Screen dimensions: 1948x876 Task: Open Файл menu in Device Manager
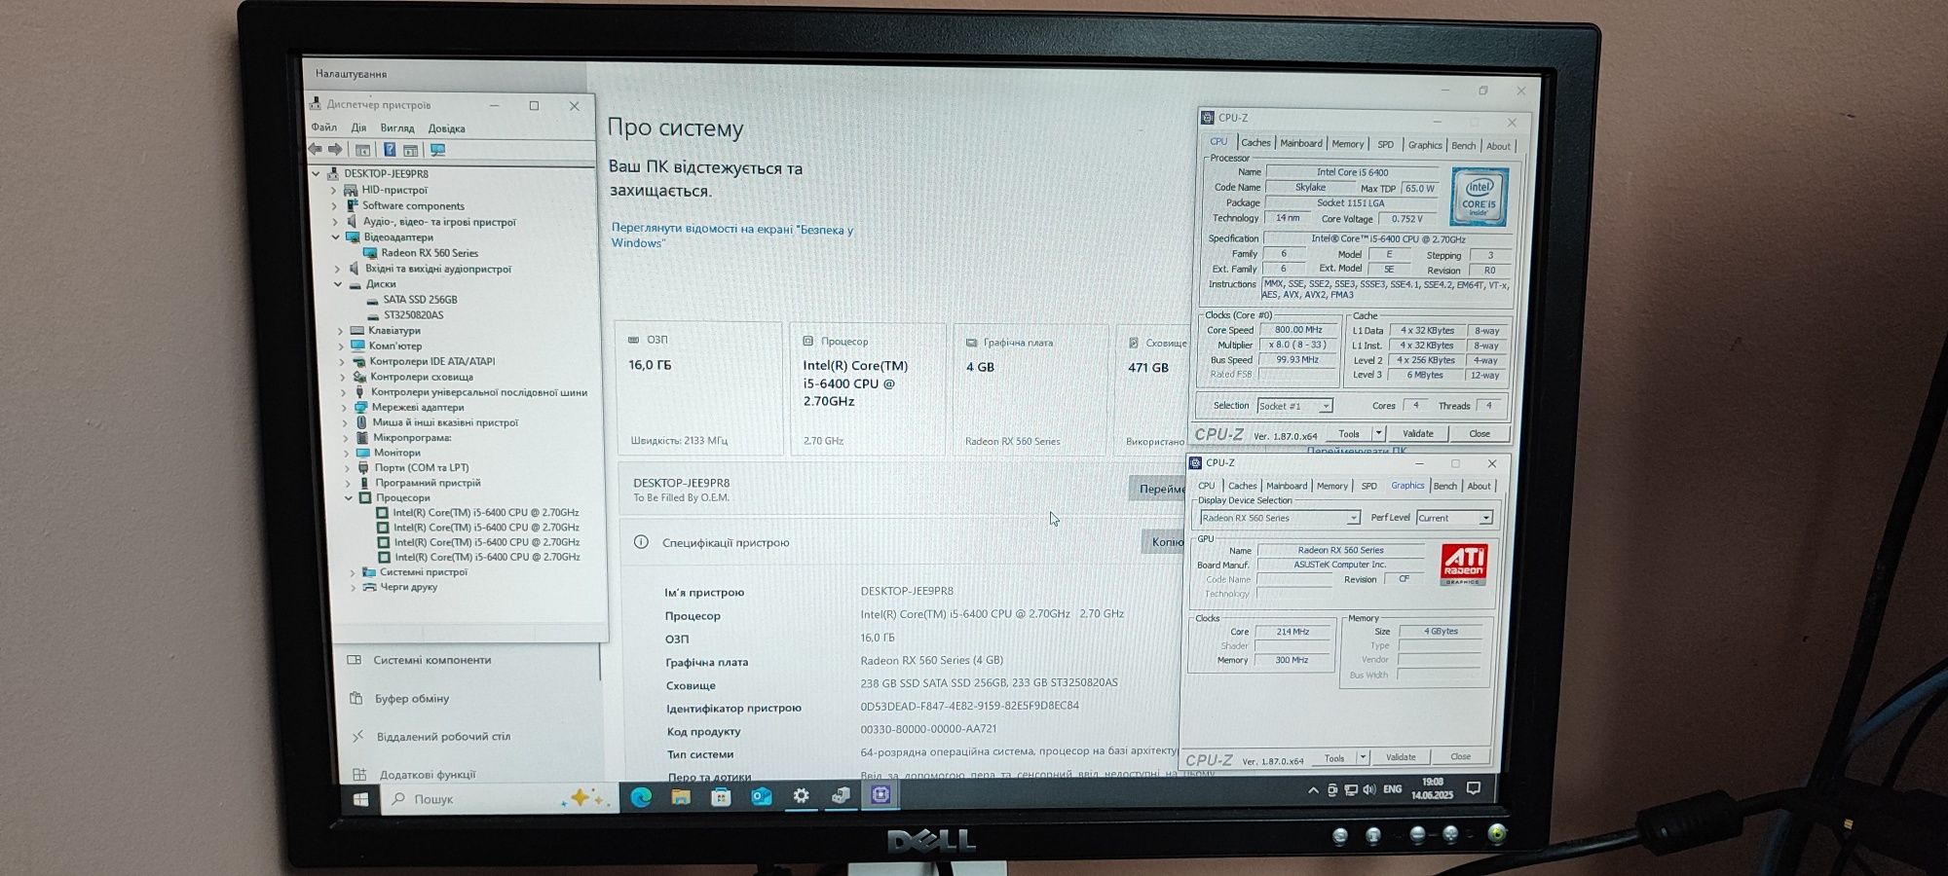pyautogui.click(x=324, y=128)
